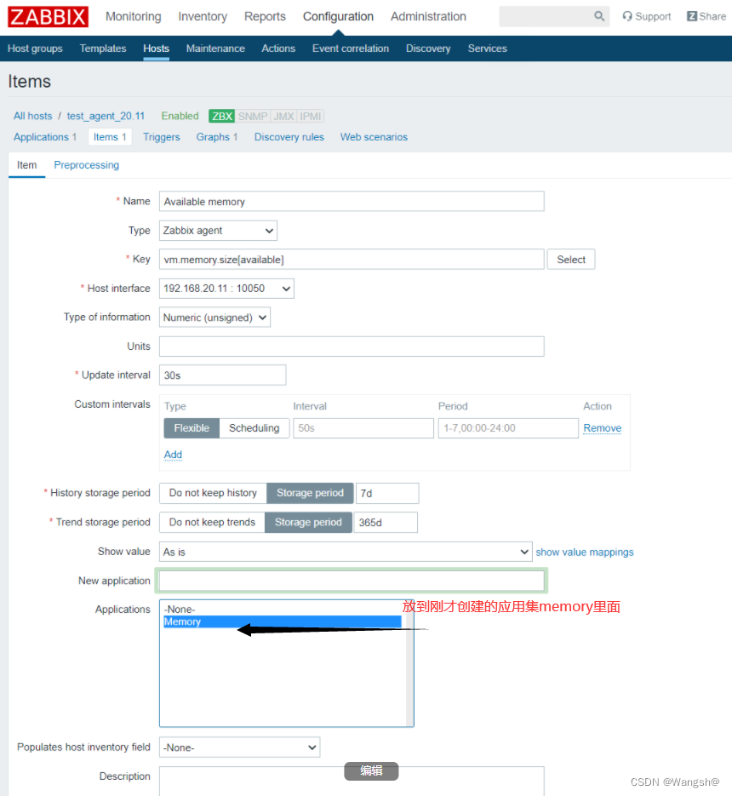Choose trend Storage period option

[308, 523]
